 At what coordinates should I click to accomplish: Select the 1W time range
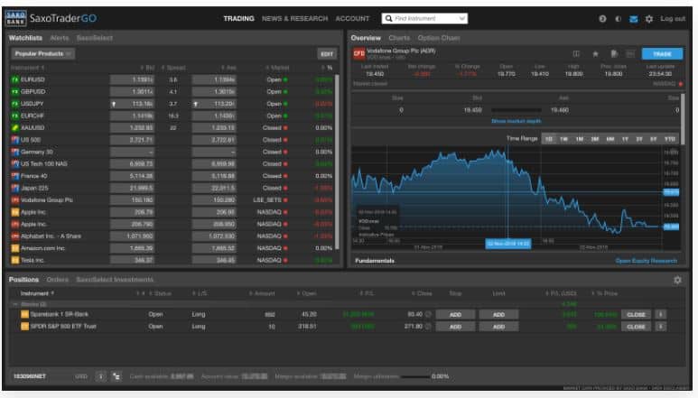tap(563, 139)
